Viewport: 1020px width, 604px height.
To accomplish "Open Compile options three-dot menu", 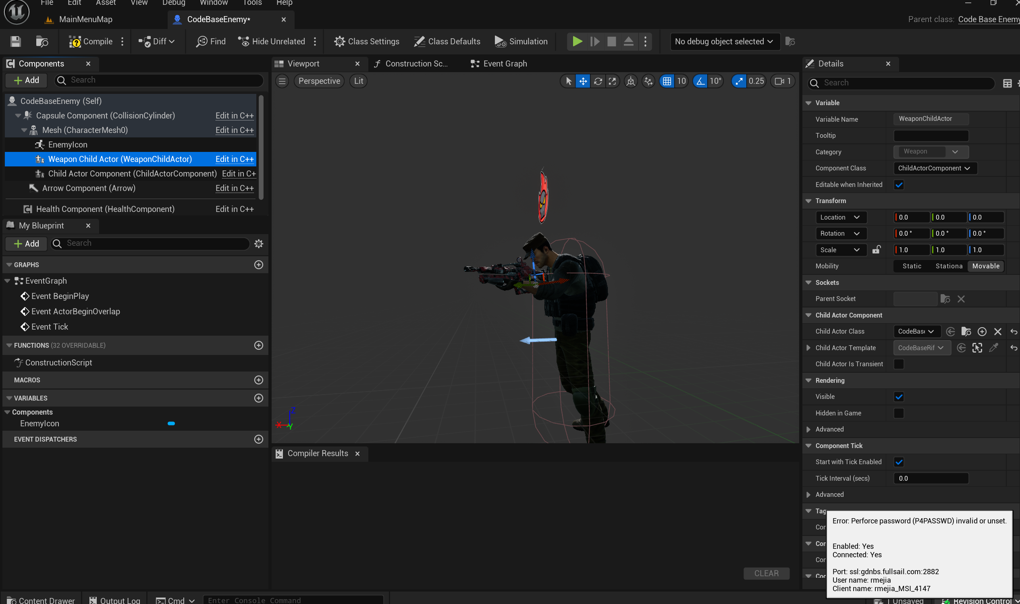I will point(122,42).
